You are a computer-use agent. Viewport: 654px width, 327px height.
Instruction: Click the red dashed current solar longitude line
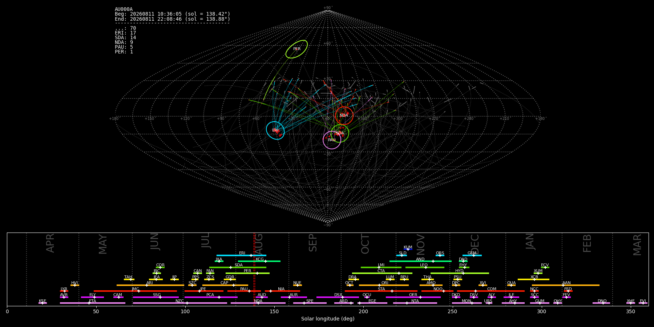point(254,269)
